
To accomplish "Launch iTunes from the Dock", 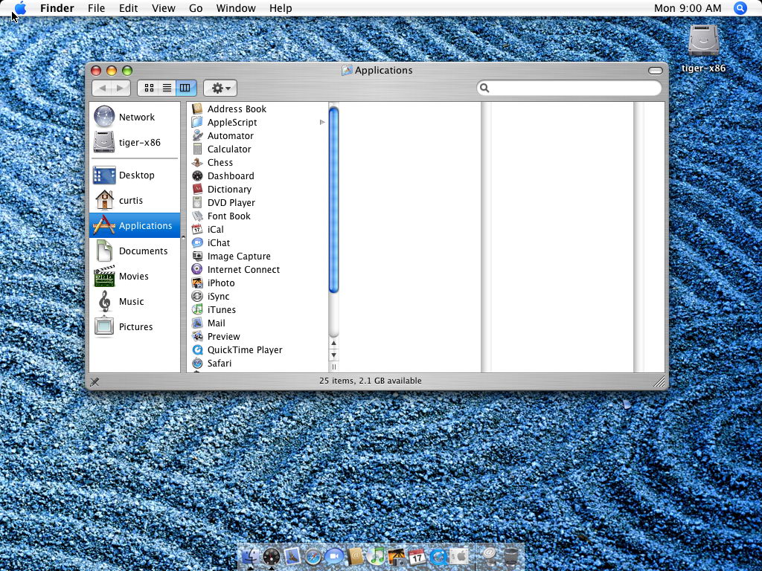I will coord(376,556).
